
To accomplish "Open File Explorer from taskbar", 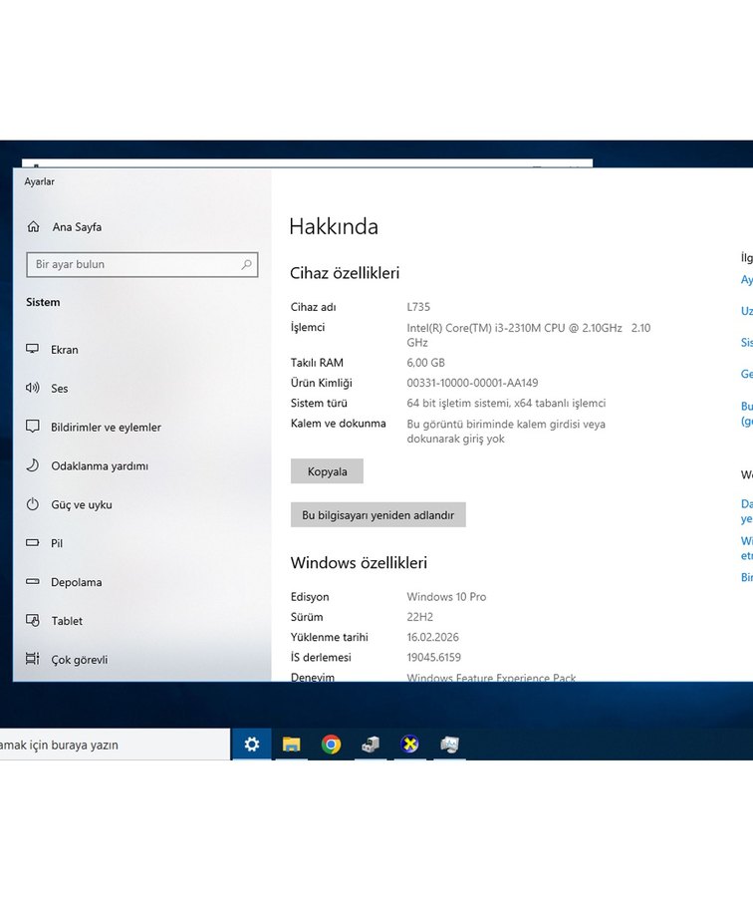I will 292,745.
